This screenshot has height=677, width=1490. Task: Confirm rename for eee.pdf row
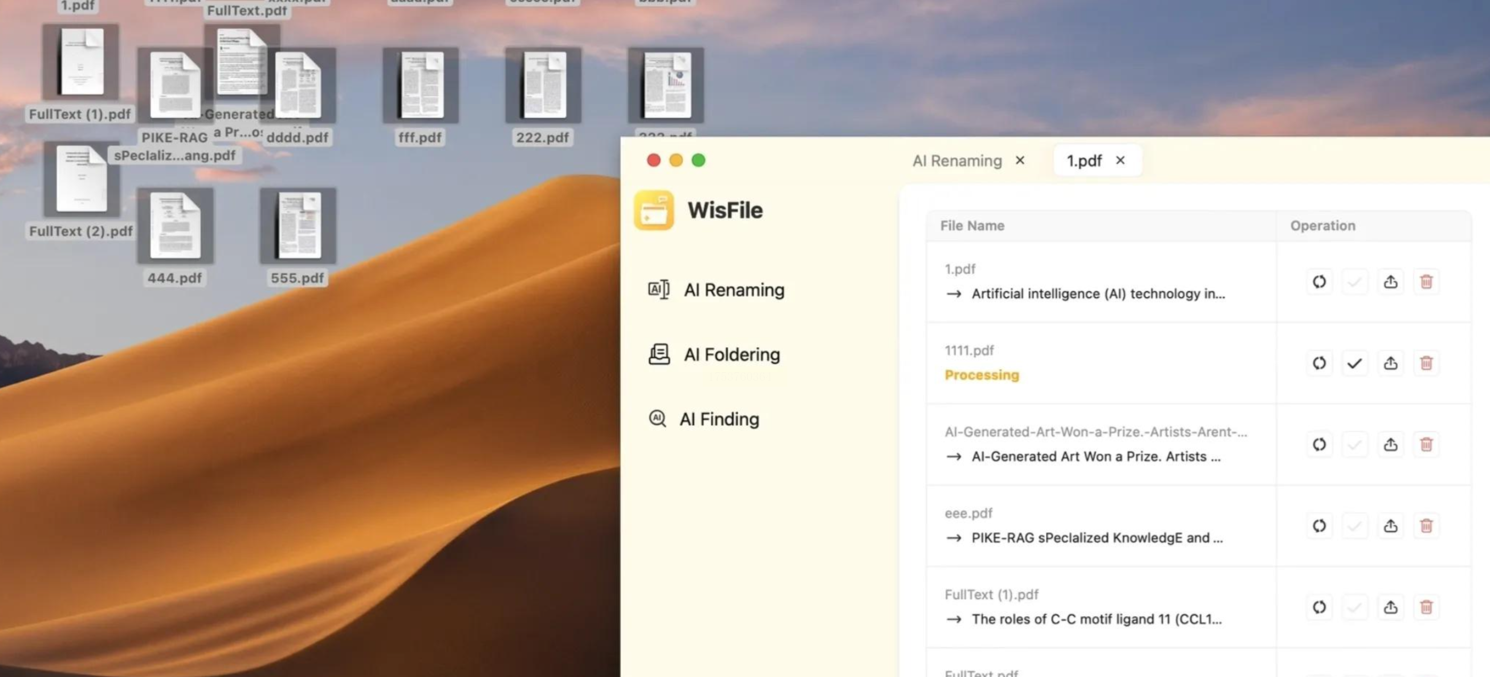[1354, 526]
